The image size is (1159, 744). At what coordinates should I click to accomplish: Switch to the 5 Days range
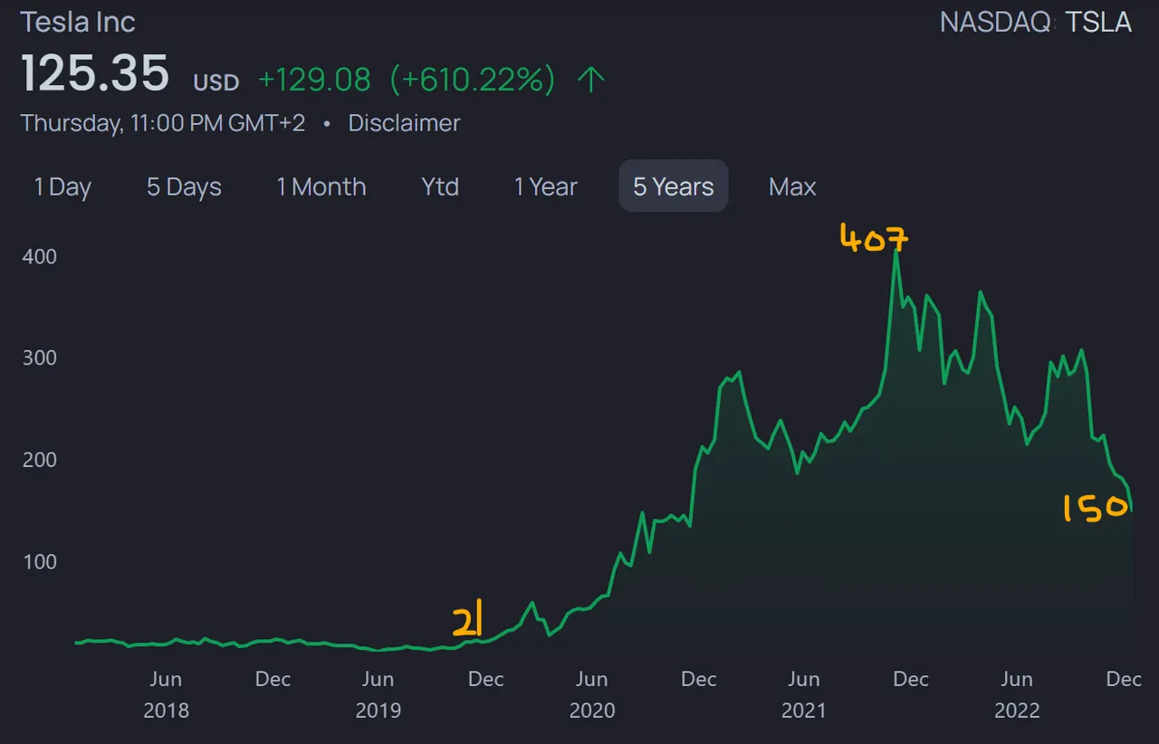pos(184,186)
